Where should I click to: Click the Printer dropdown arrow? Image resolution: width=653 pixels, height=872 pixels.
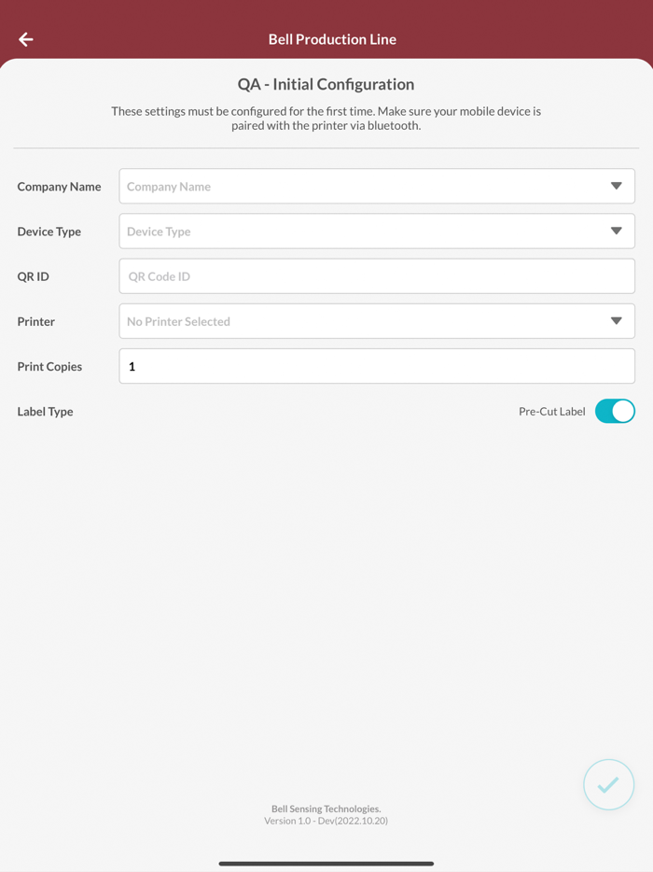pyautogui.click(x=617, y=320)
